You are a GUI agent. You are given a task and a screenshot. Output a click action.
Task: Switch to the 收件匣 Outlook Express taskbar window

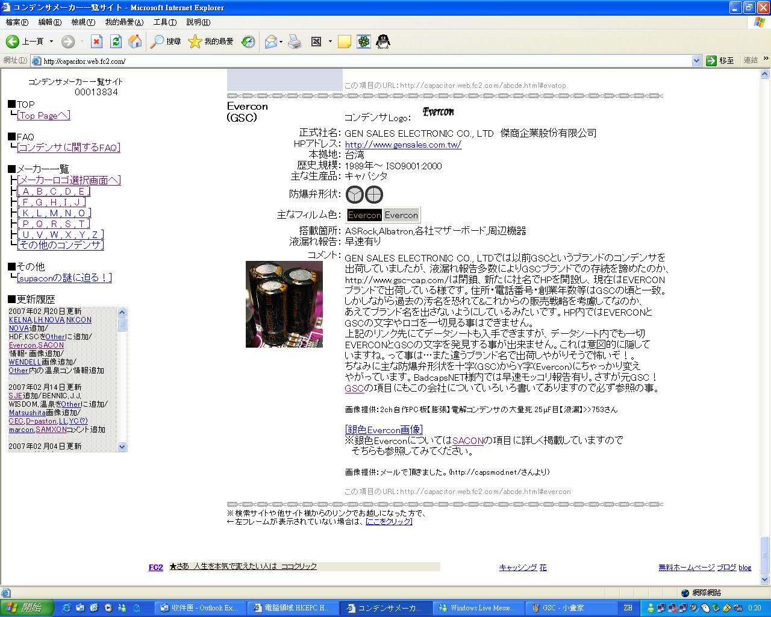pyautogui.click(x=201, y=608)
